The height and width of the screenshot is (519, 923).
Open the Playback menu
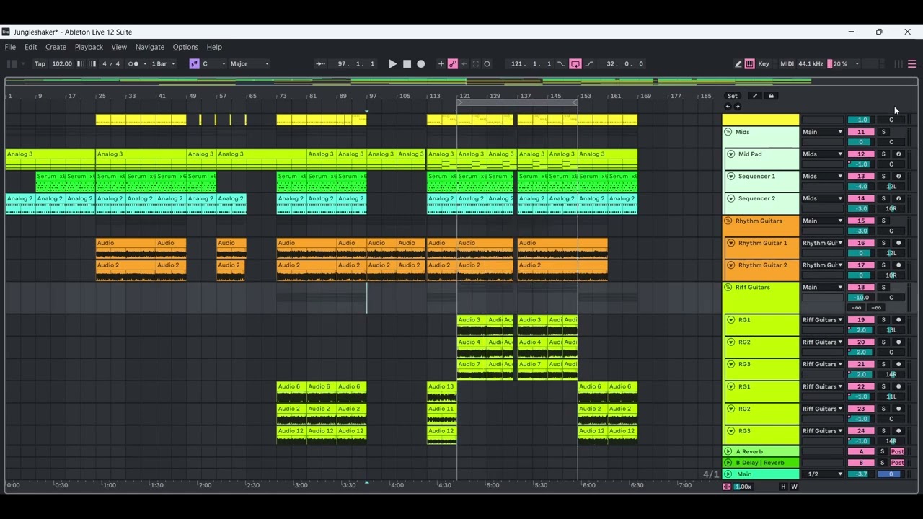pos(89,47)
